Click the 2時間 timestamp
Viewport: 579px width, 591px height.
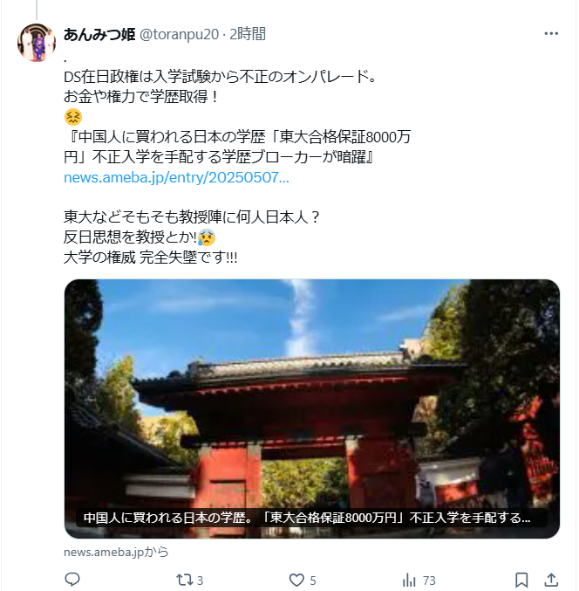pyautogui.click(x=248, y=34)
